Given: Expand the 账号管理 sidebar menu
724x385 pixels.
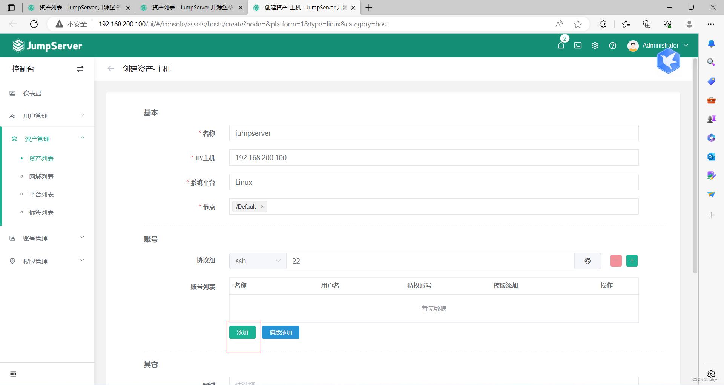Looking at the screenshot, I should pos(47,238).
